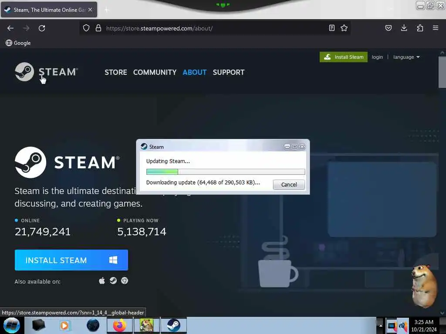Click the monitor network tray icon
This screenshot has height=334, width=446.
tap(392, 326)
